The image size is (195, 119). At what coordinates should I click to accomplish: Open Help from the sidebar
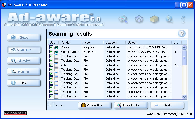24,83
